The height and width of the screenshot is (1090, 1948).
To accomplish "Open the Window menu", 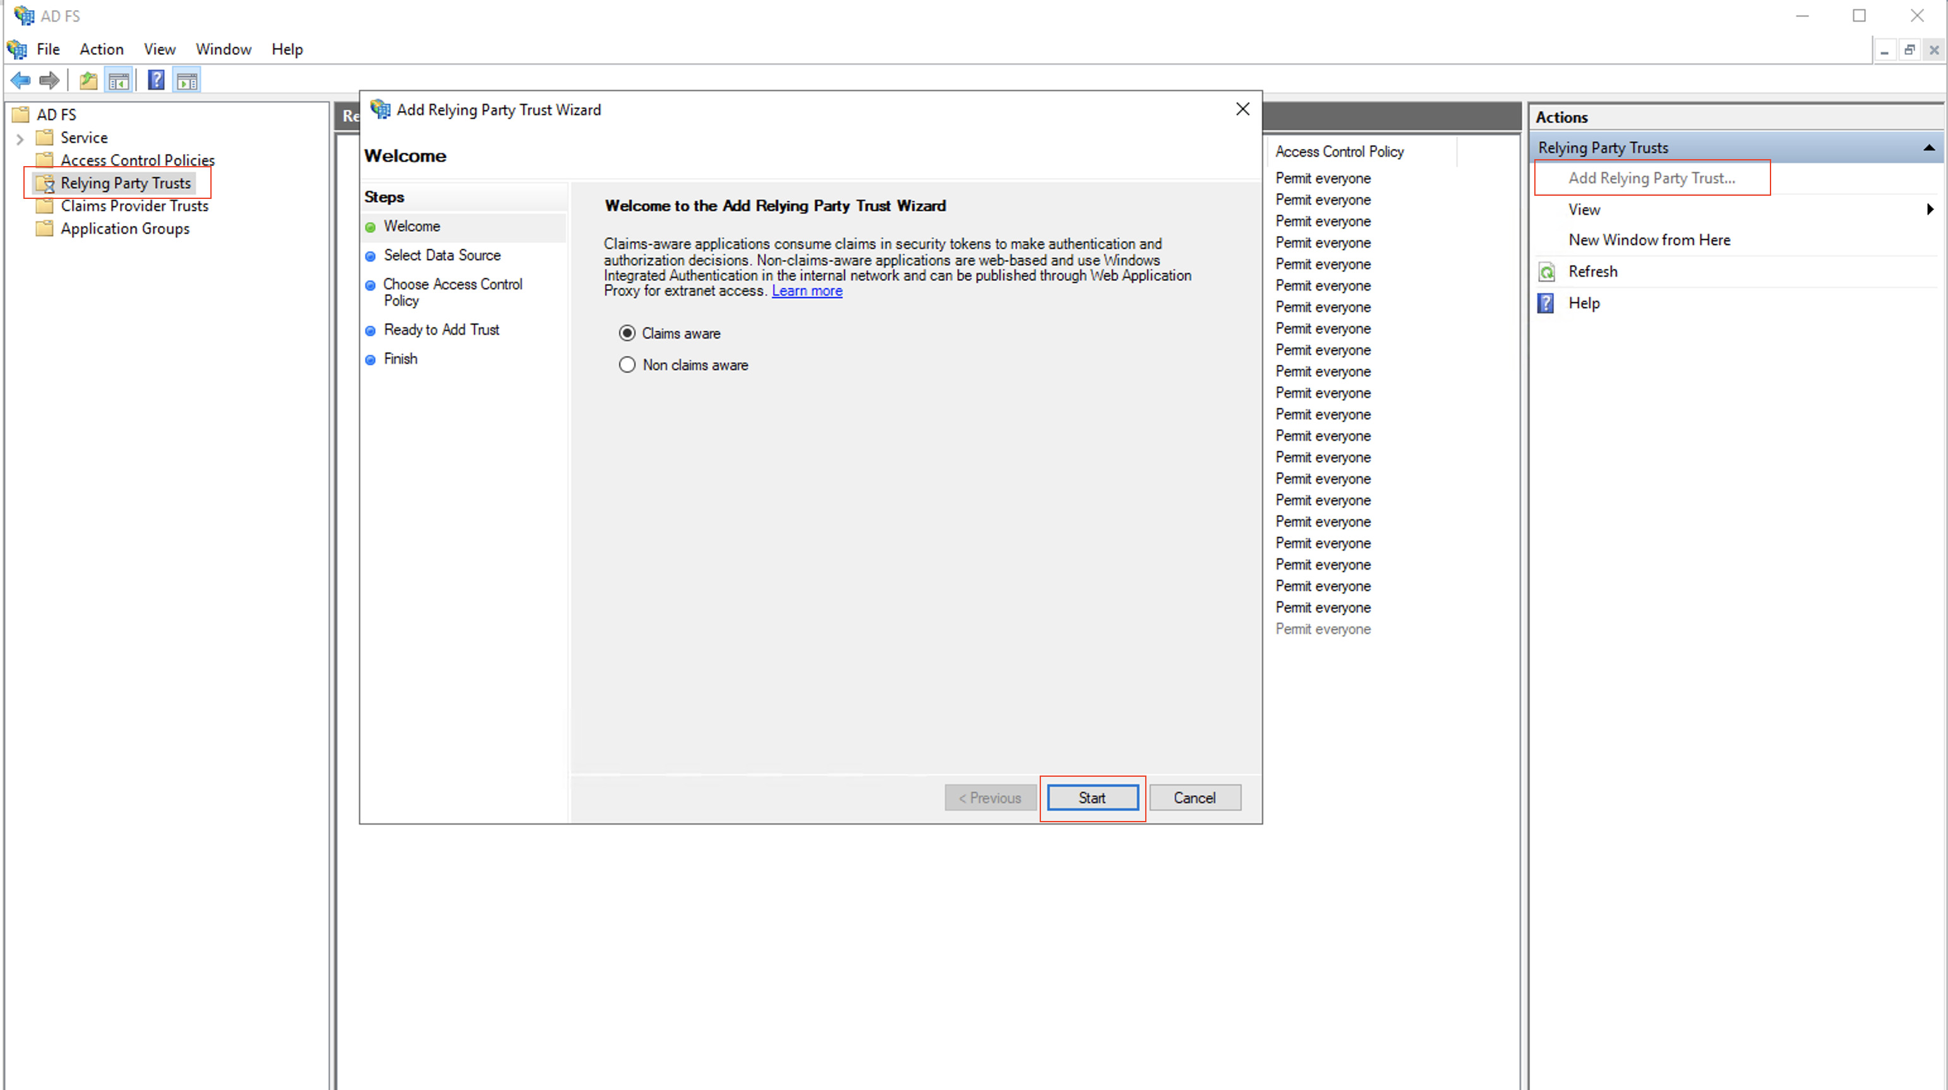I will [x=223, y=49].
